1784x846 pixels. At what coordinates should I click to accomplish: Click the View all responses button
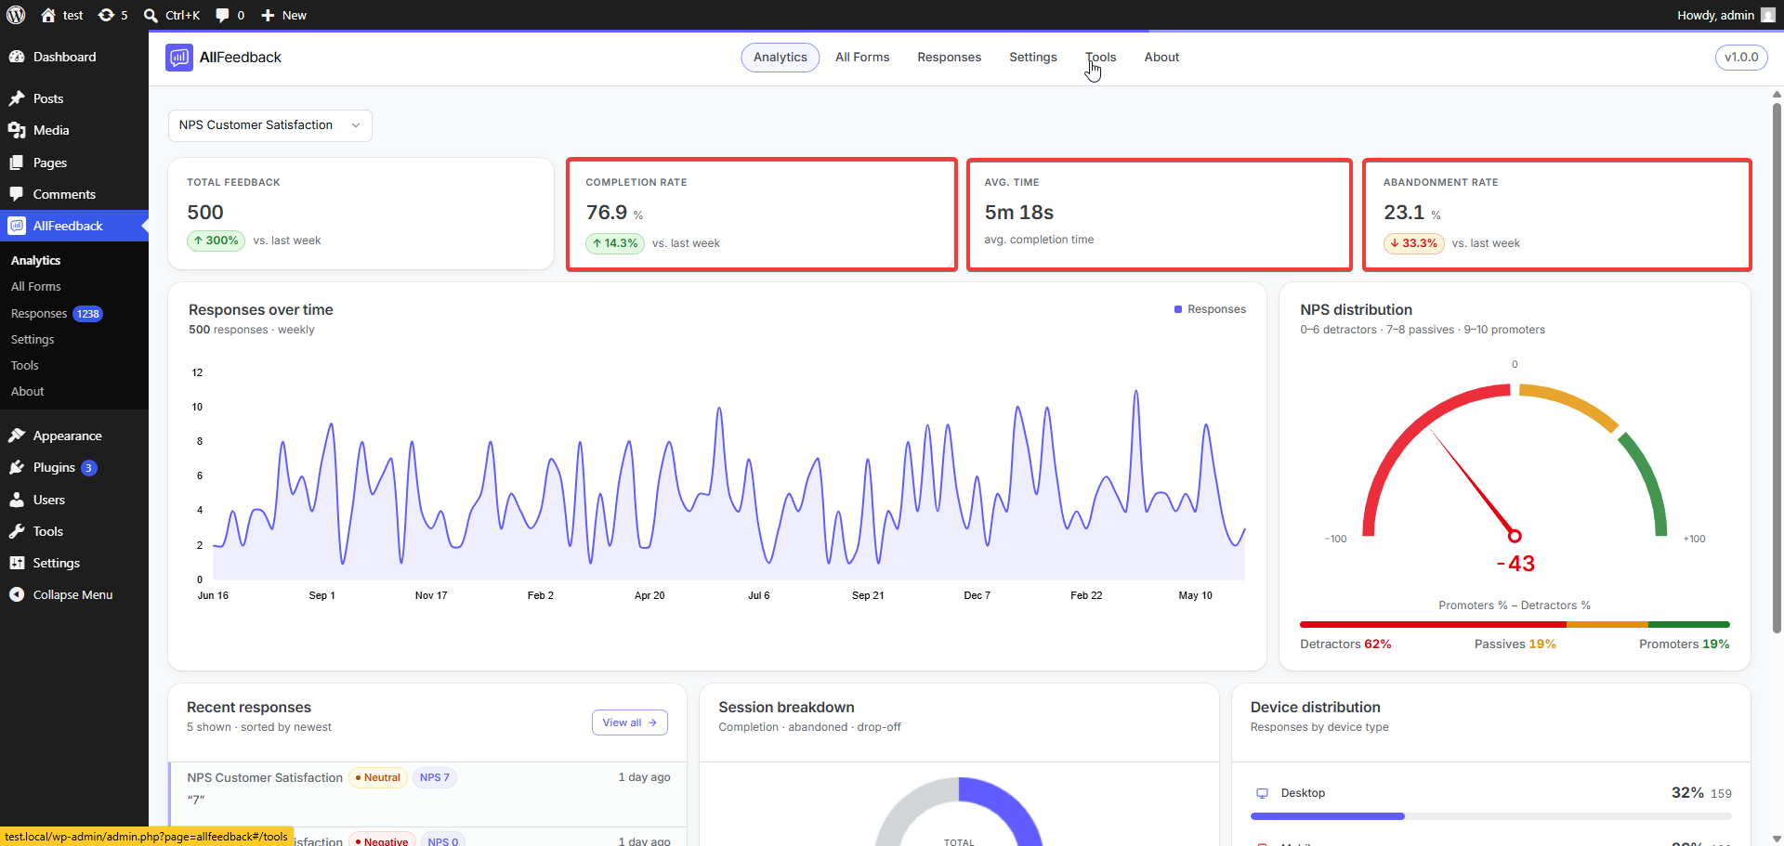point(630,722)
